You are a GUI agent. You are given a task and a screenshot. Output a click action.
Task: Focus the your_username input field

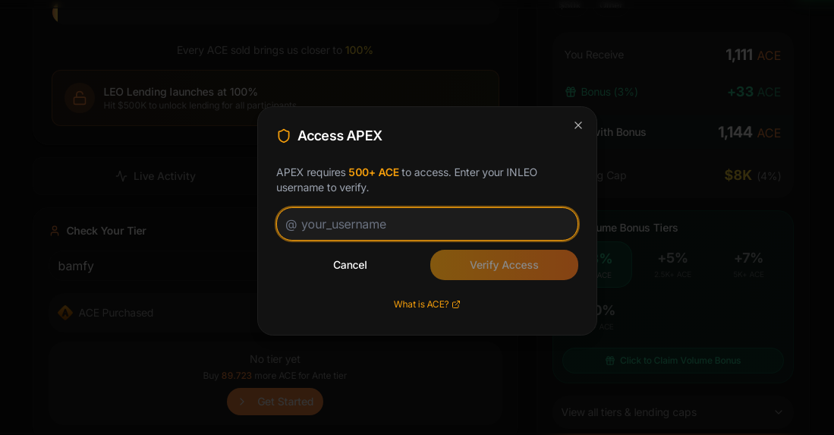click(x=436, y=225)
